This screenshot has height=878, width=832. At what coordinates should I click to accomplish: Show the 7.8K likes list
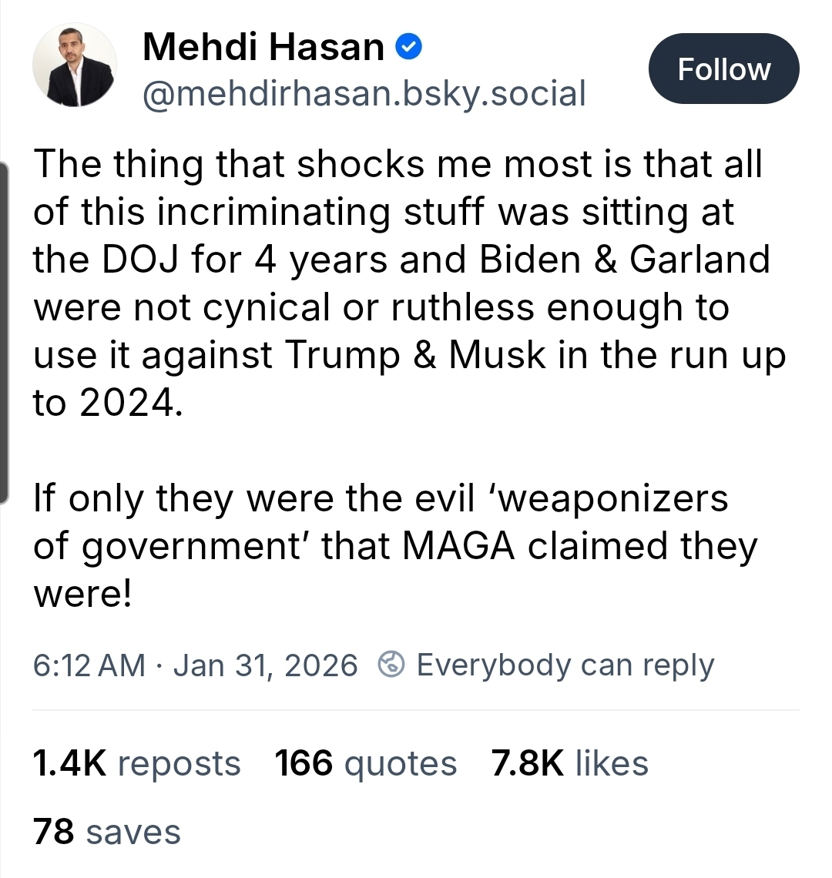click(x=569, y=763)
